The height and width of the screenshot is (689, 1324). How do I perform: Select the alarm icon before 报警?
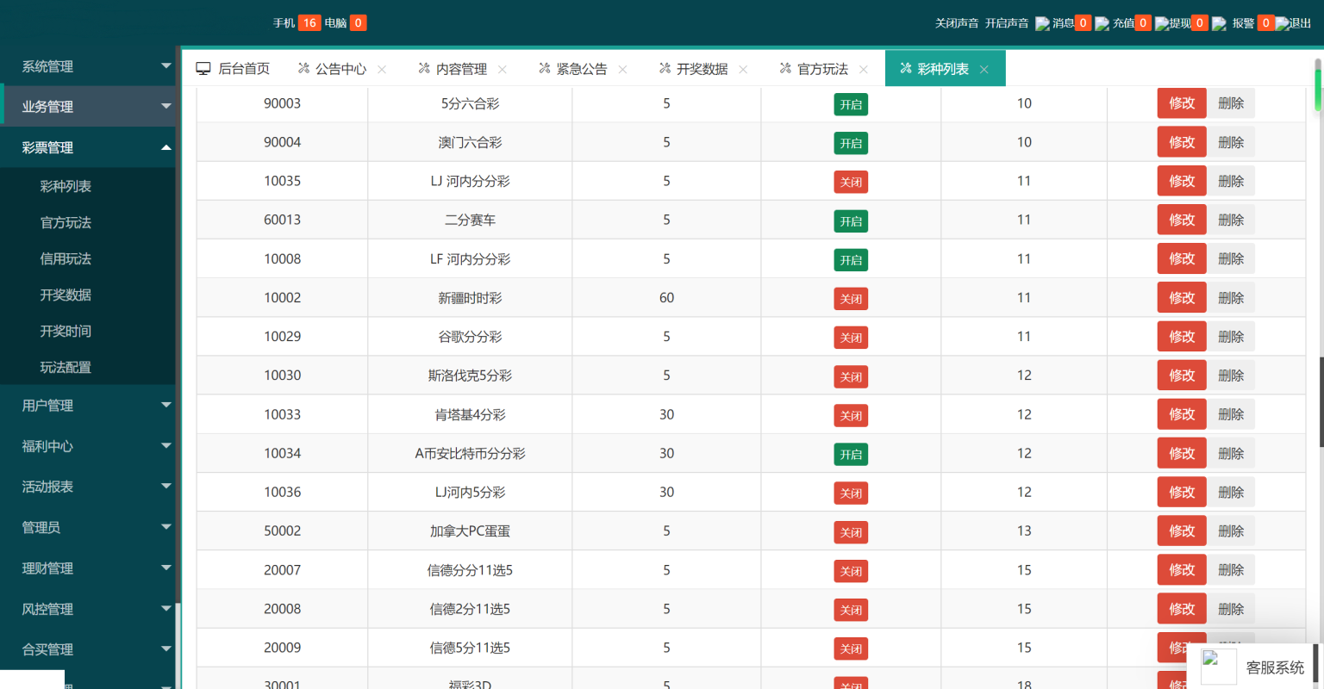(x=1219, y=24)
